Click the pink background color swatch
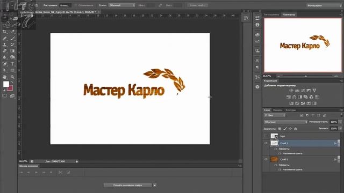 click(x=10, y=88)
